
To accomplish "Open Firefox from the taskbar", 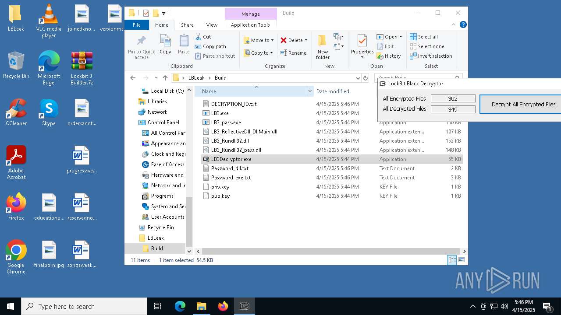I will click(223, 306).
